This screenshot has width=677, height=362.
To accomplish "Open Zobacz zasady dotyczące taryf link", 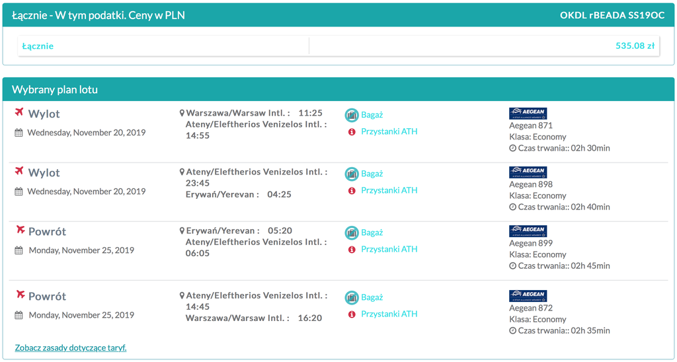I will (71, 347).
